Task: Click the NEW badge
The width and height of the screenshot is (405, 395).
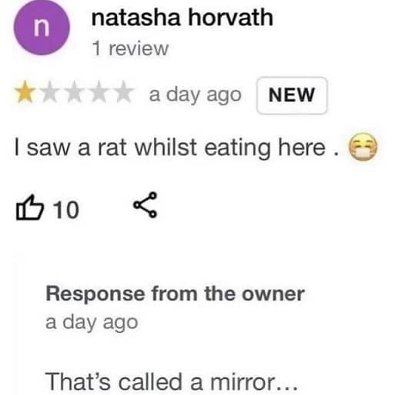Action: tap(292, 95)
